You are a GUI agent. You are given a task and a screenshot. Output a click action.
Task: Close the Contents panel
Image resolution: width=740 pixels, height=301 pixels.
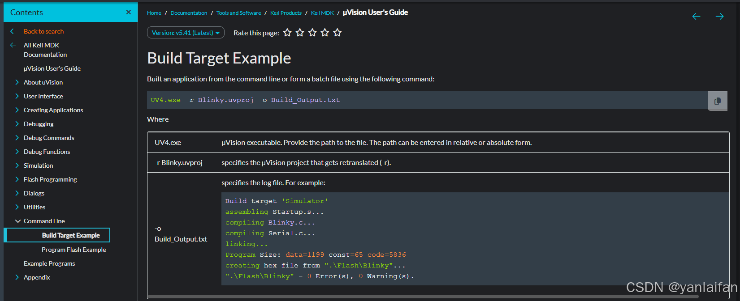[x=129, y=12]
